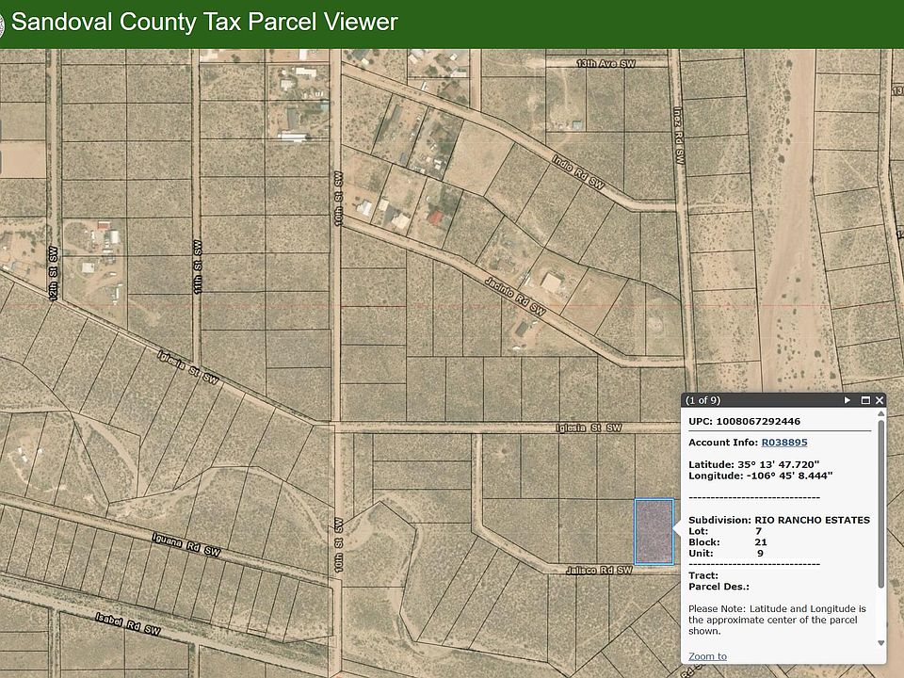Screen dimensions: 904x678
Task: Click the Jacinto Rd SW street label
Action: point(515,295)
